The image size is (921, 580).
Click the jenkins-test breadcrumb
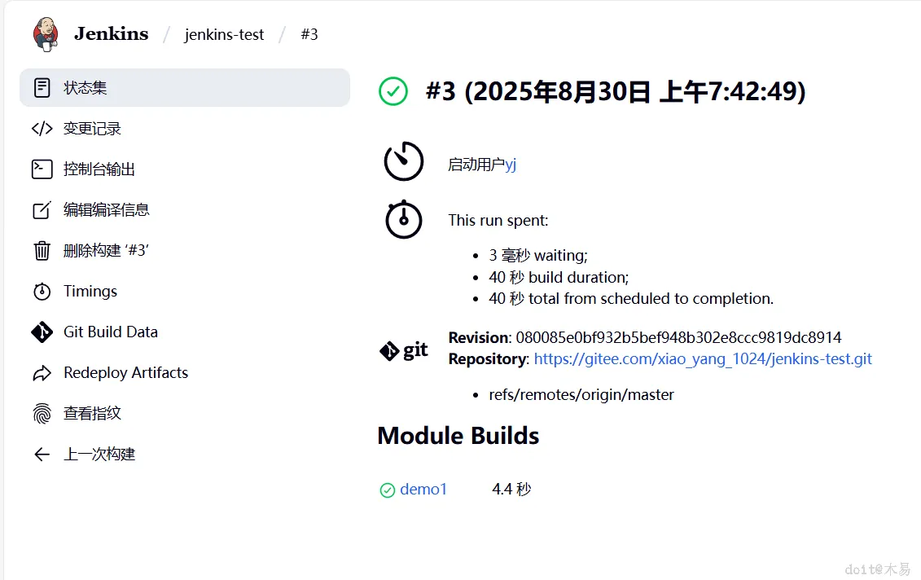225,35
